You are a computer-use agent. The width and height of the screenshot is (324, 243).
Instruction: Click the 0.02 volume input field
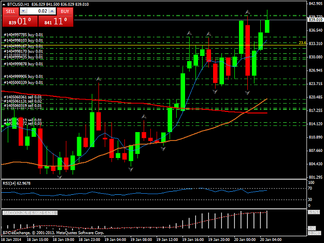pos(38,11)
